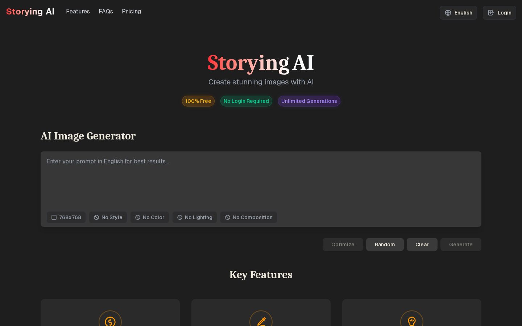Click the Storying AI logo

click(30, 12)
